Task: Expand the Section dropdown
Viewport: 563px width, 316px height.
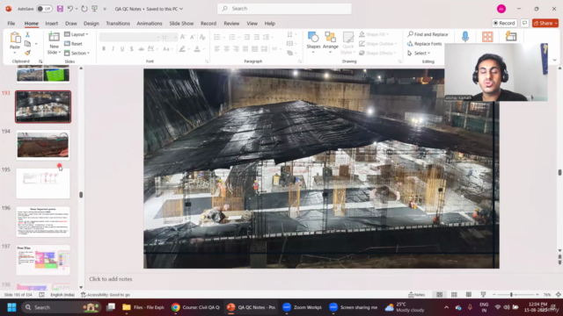Action: pyautogui.click(x=77, y=53)
